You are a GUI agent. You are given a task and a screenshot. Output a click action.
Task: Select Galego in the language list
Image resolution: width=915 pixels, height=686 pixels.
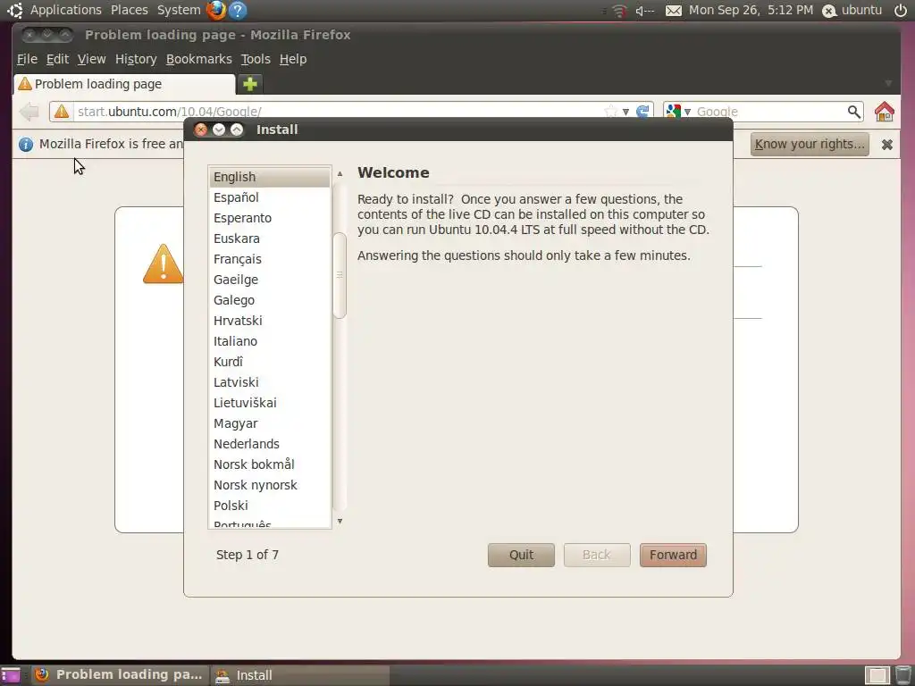coord(270,300)
